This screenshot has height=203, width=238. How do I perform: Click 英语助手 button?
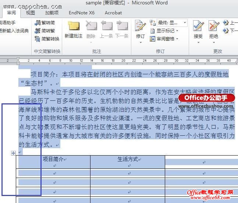click(x=8, y=23)
